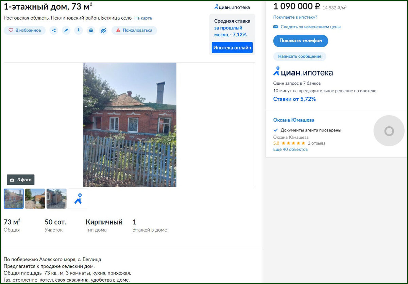
Task: Follow price changes via envelope link
Action: (307, 26)
